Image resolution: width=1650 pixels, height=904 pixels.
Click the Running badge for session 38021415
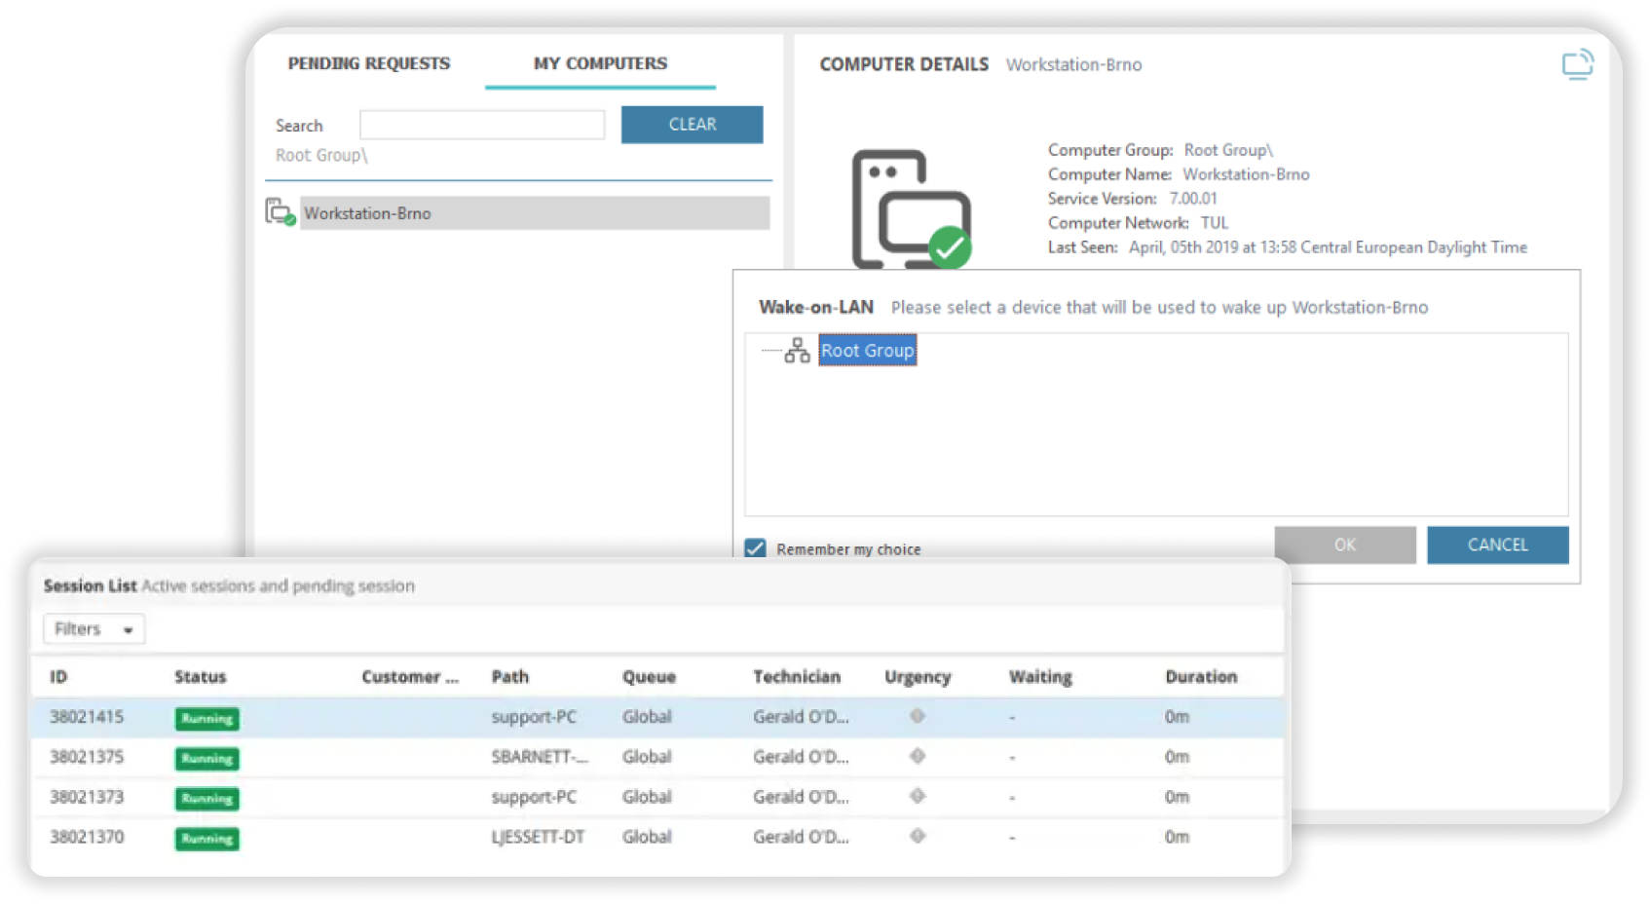click(207, 719)
